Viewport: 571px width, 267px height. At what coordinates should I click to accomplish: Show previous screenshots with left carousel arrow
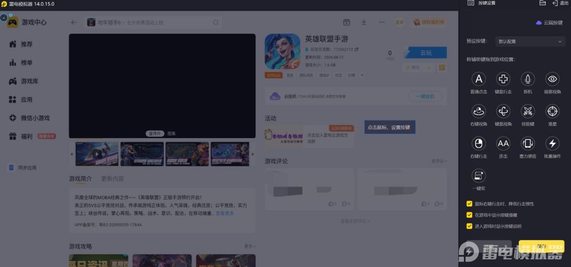[71, 154]
